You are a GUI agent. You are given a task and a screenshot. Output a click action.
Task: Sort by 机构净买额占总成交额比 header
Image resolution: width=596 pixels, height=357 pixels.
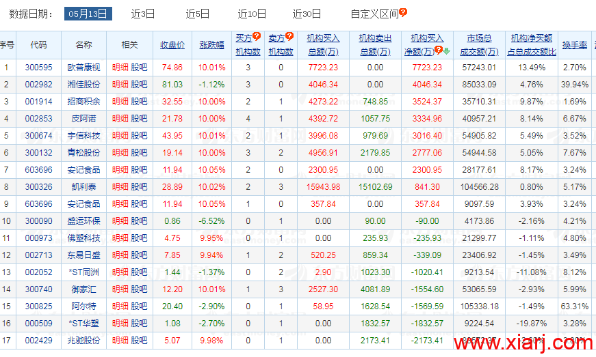click(532, 45)
